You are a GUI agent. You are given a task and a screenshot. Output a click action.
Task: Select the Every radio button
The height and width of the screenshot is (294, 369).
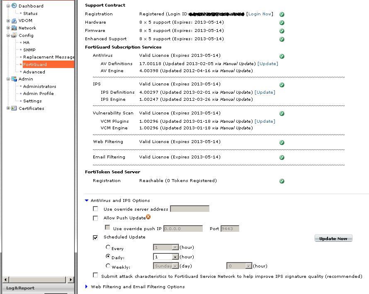[x=108, y=247]
